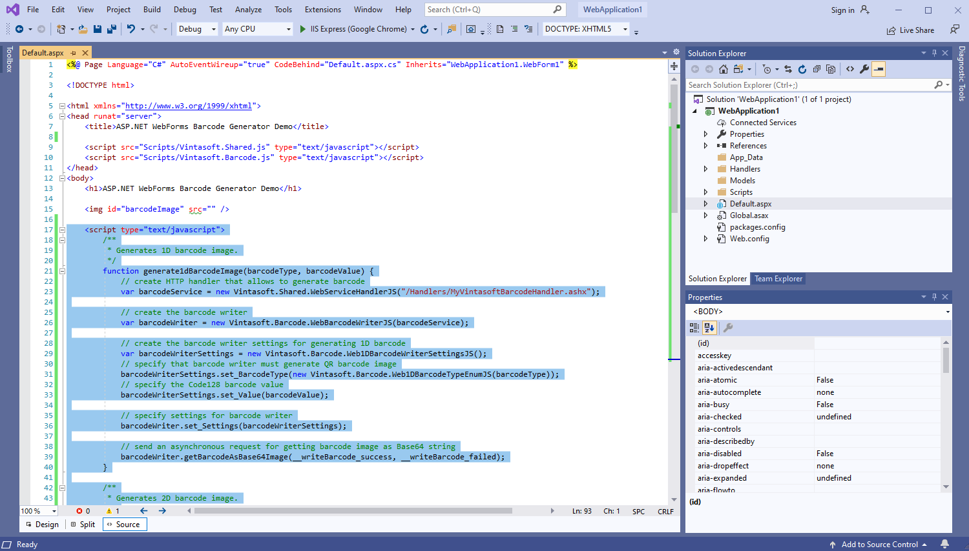969x551 pixels.
Task: Click the Home icon in Solution Explorer
Action: pos(724,69)
